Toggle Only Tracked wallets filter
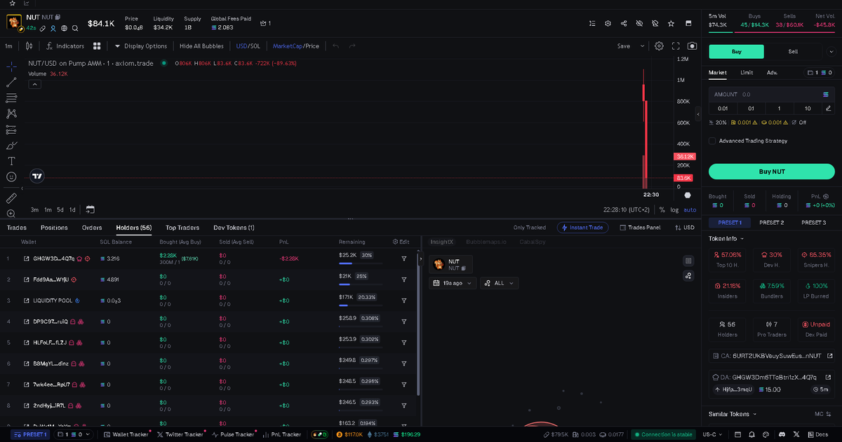 point(530,228)
